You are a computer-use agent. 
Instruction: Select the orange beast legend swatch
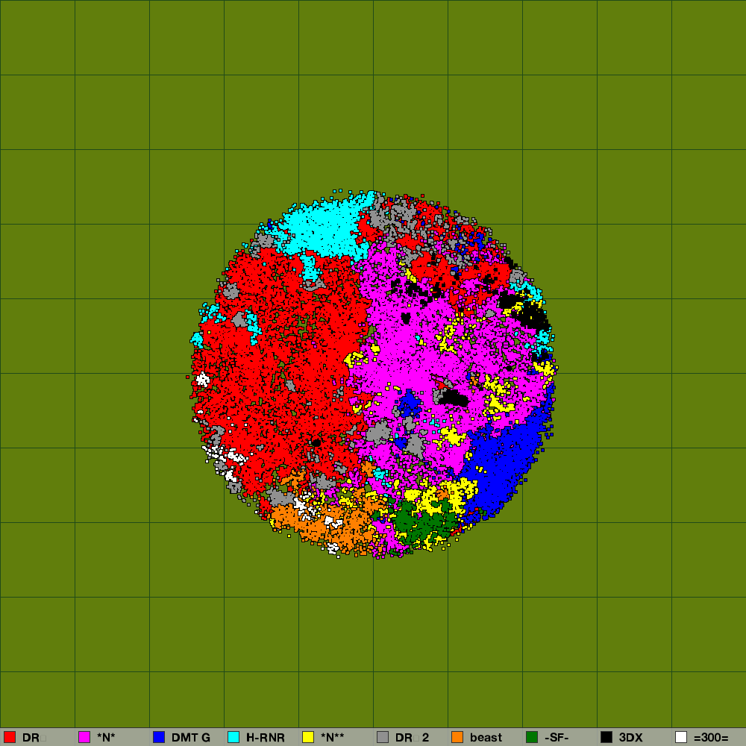457,737
